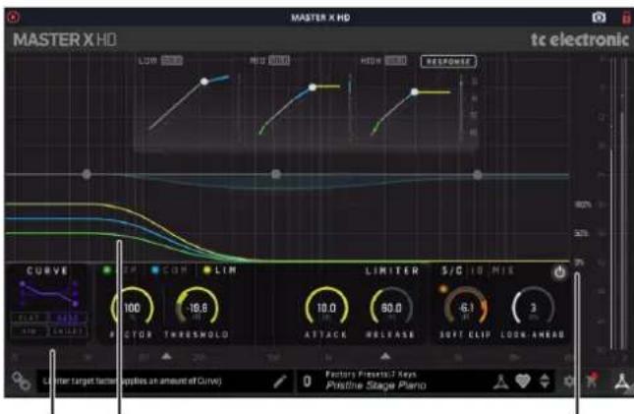Click the pencil edit icon beside the hint text
634x414 pixels.
tap(280, 382)
